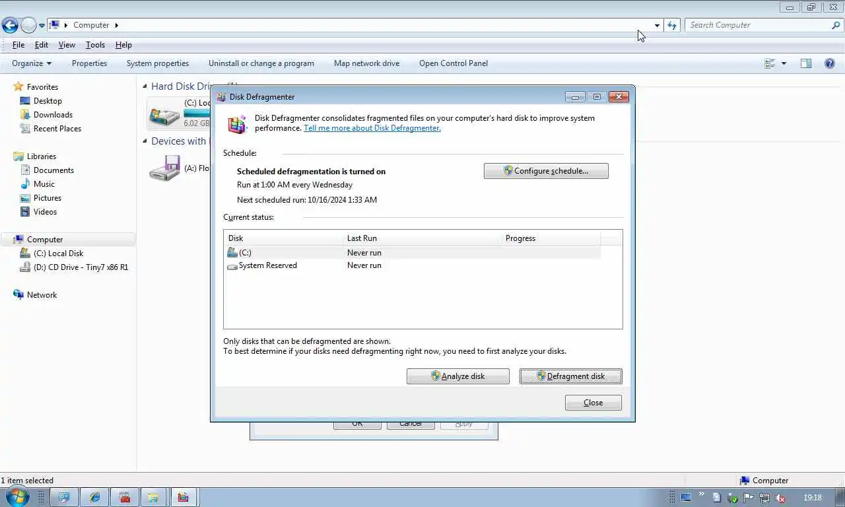Open the Help menu
Viewport: 845px width, 507px height.
click(x=123, y=45)
